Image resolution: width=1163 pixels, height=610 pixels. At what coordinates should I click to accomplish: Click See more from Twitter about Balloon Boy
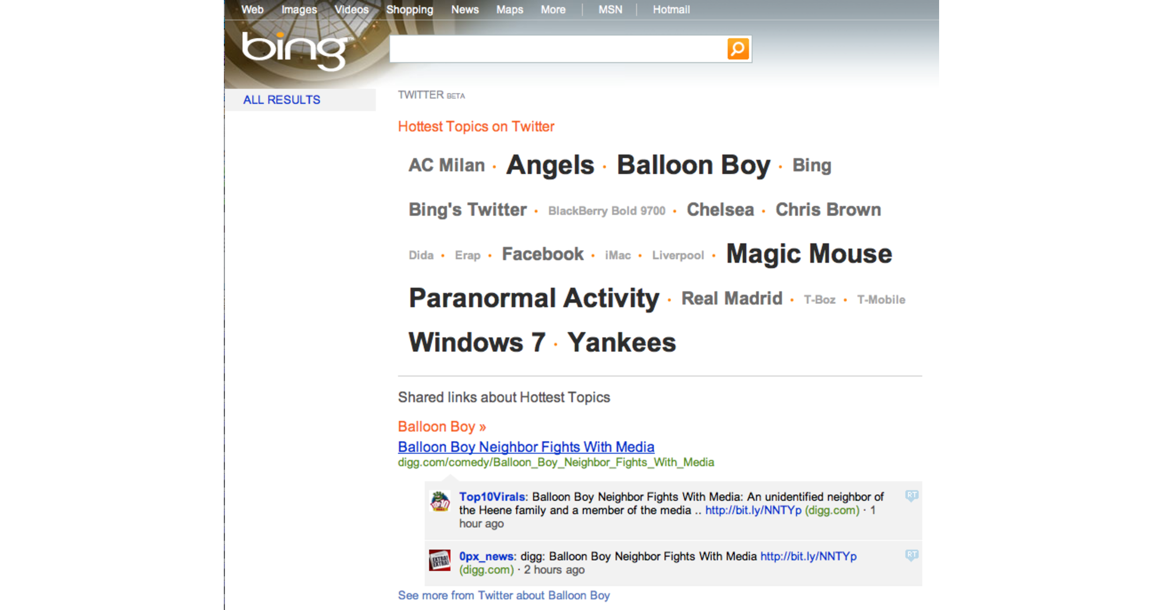click(x=503, y=595)
